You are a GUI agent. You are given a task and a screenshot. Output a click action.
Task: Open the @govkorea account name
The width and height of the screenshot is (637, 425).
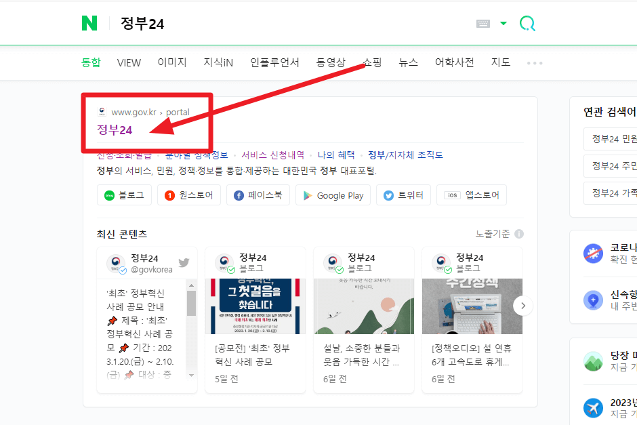(152, 269)
